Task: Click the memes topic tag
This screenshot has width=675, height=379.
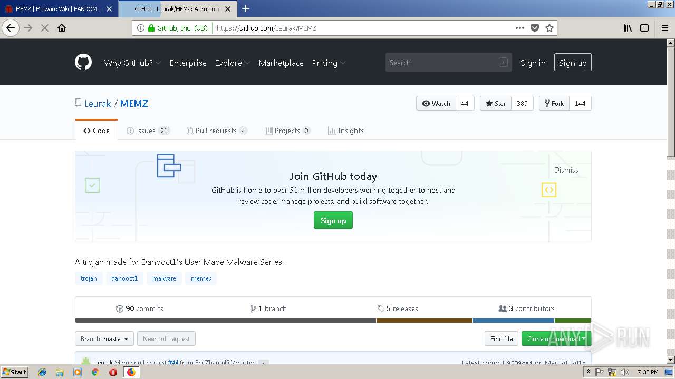Action: click(201, 278)
